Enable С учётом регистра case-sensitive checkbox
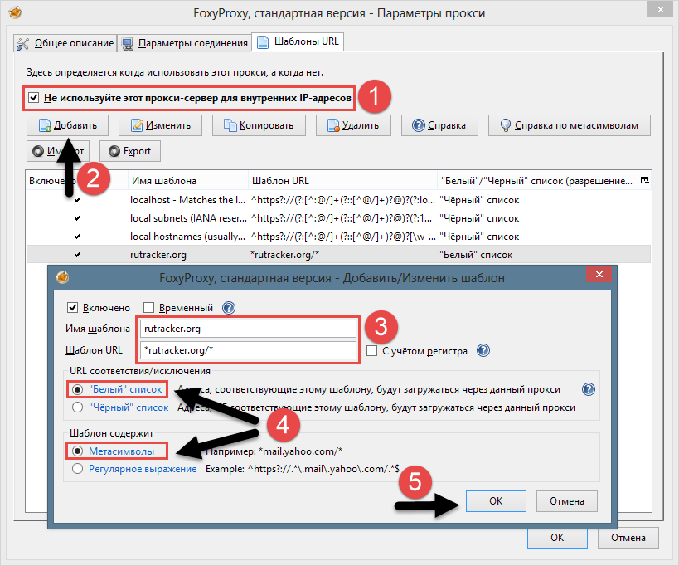This screenshot has height=566, width=679. pos(372,351)
